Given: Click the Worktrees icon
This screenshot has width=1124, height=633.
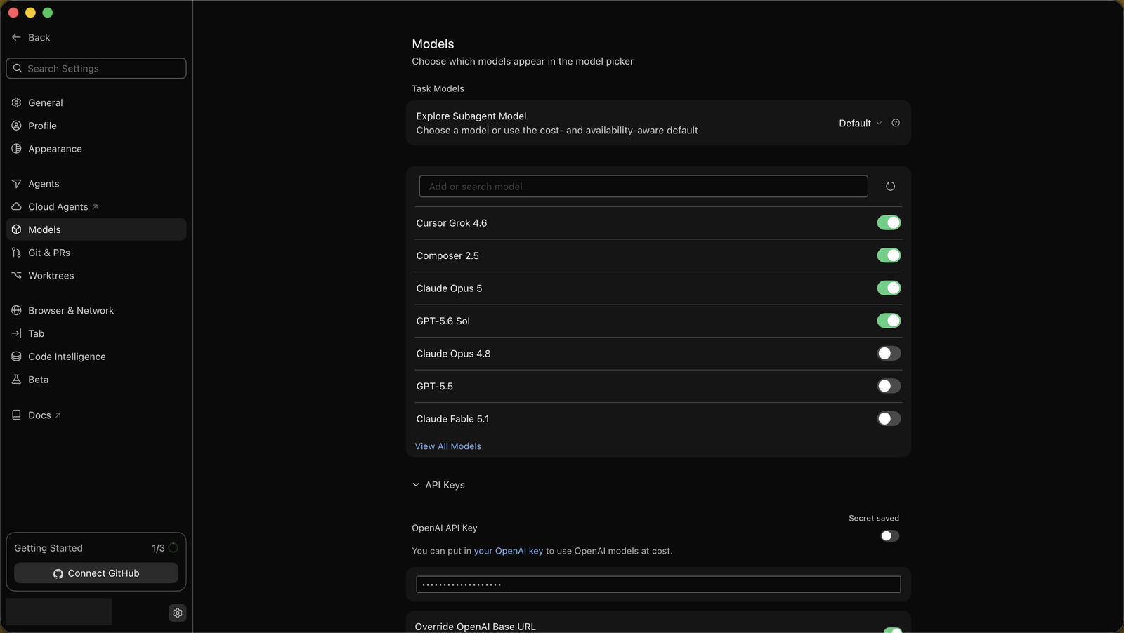Looking at the screenshot, I should [16, 276].
